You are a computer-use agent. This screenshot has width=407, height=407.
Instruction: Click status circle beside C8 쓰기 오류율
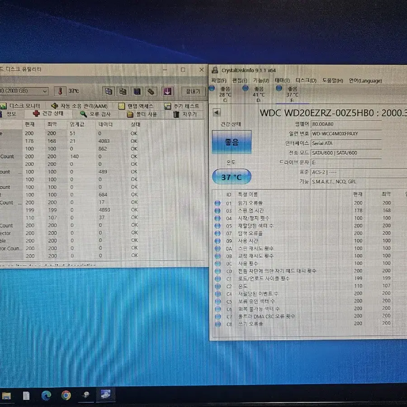[x=218, y=324]
